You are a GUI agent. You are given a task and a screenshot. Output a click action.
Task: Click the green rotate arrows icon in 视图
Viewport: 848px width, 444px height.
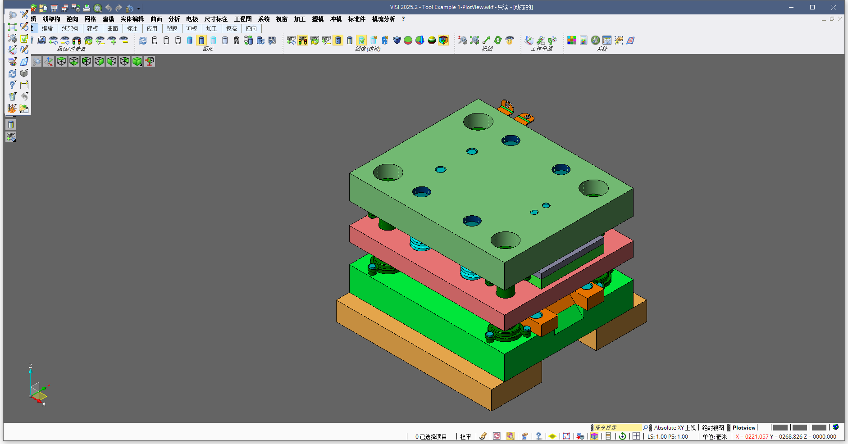tap(498, 41)
